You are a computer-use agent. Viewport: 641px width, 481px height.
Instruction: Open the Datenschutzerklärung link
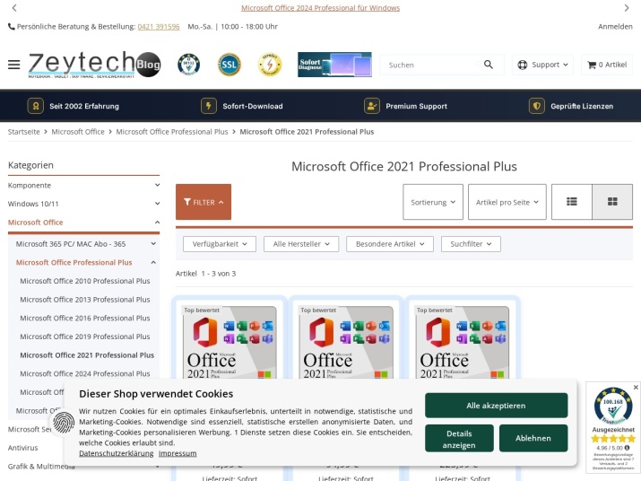click(117, 453)
